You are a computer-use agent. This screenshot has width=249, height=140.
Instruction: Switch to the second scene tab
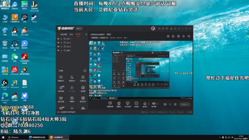point(71,34)
